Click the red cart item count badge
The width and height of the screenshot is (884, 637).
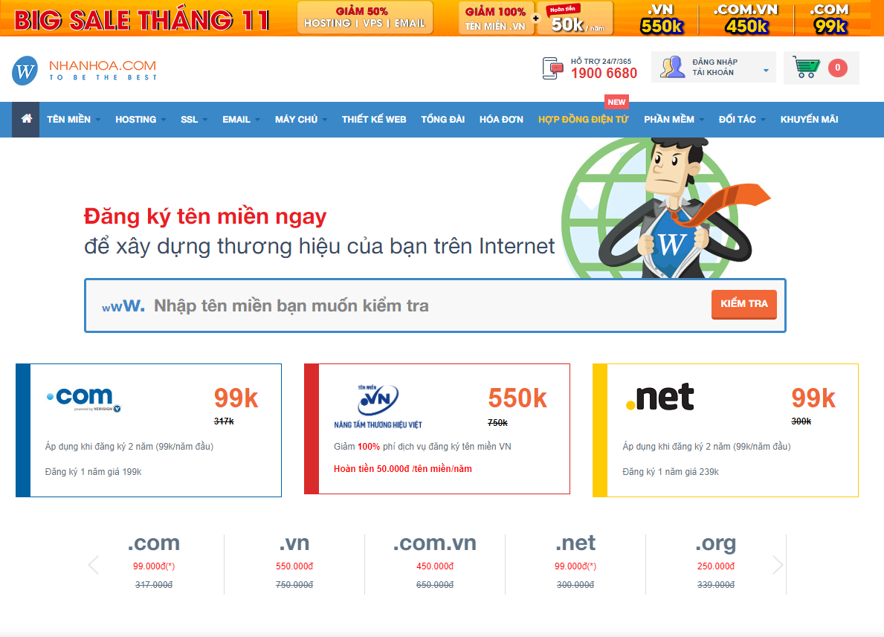838,68
